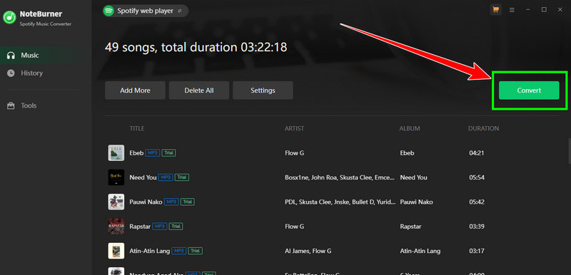Select the Rapstar song row
This screenshot has height=275, width=571.
click(x=332, y=227)
